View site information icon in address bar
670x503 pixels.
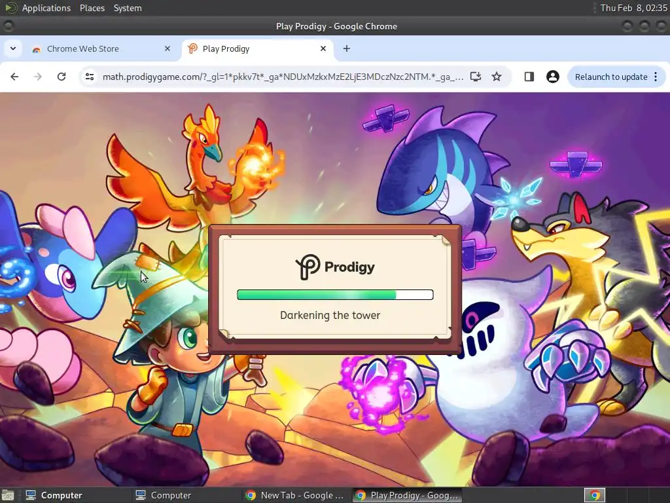point(90,77)
